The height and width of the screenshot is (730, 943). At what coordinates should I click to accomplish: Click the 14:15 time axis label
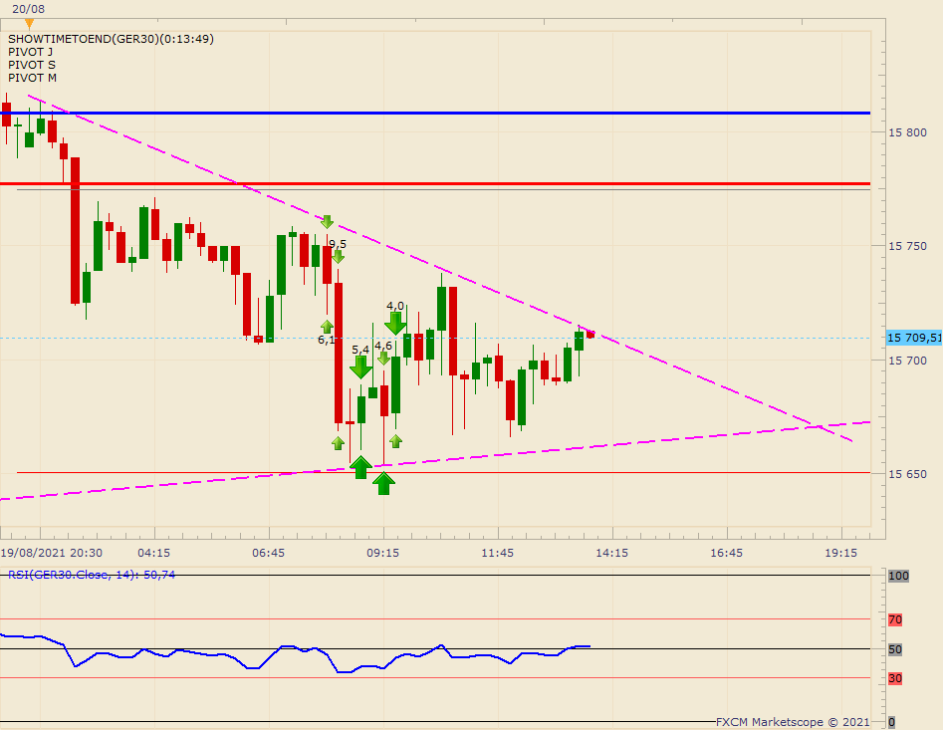click(x=612, y=553)
